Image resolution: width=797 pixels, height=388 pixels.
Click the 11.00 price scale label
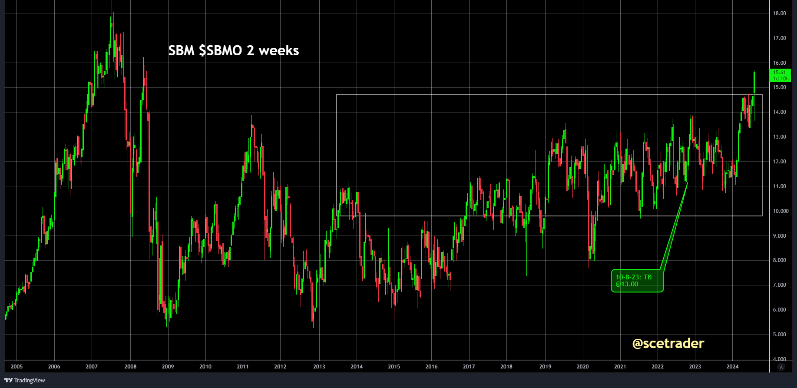(x=780, y=186)
